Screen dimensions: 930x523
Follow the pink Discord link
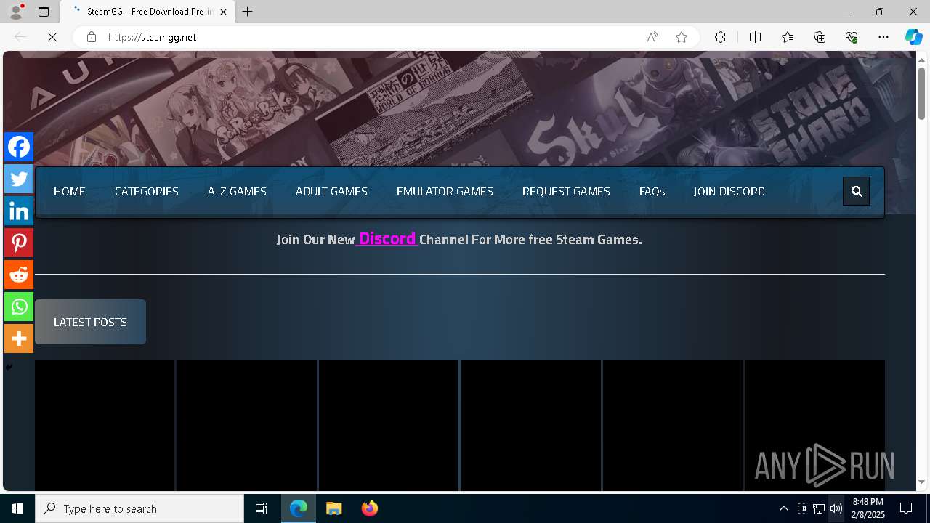[387, 238]
